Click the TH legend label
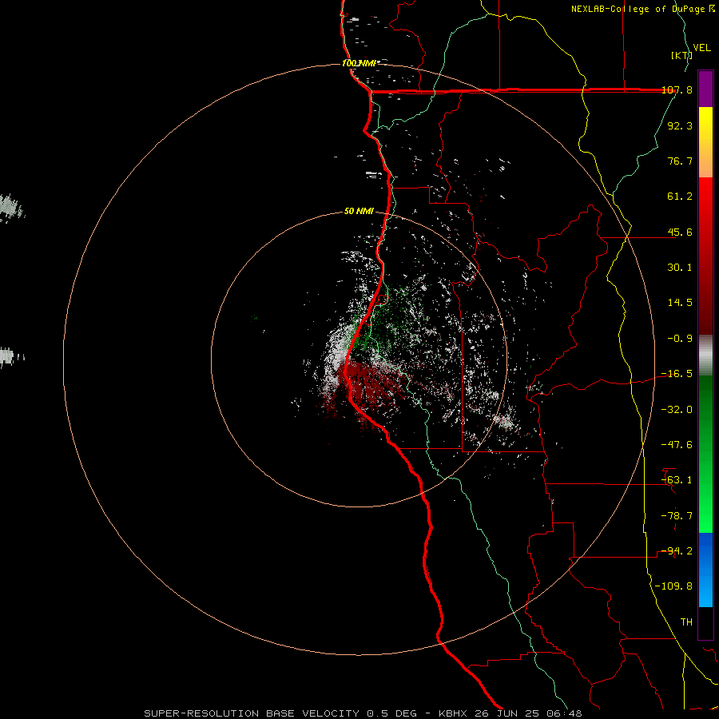Image resolution: width=719 pixels, height=719 pixels. click(686, 622)
